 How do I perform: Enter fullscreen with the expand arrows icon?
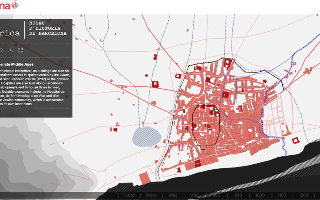click(20, 50)
